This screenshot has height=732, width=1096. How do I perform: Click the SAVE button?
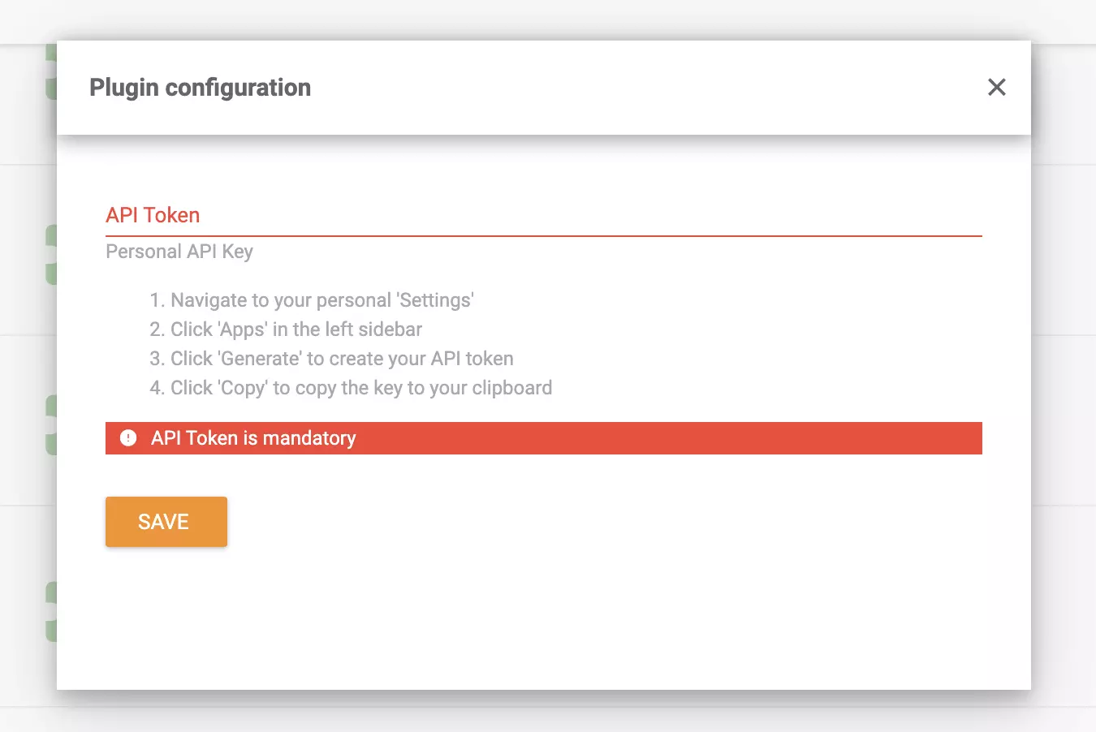(x=166, y=521)
